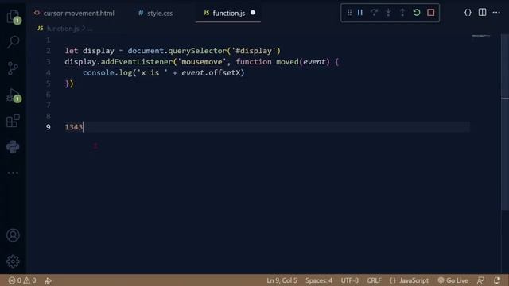Show additional activity bar views ellipsis
Image resolution: width=509 pixels, height=286 pixels.
pos(13,173)
